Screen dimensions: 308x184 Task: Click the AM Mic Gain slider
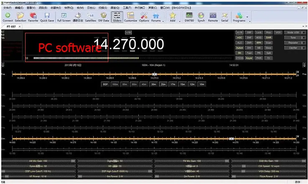(38, 161)
